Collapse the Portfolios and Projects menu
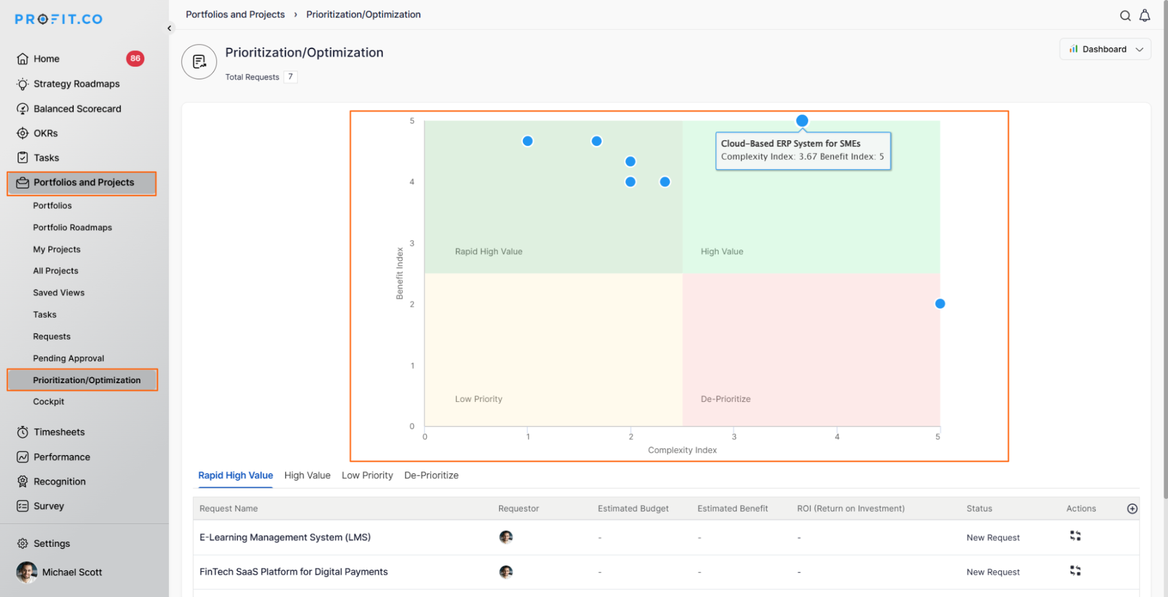 point(83,183)
